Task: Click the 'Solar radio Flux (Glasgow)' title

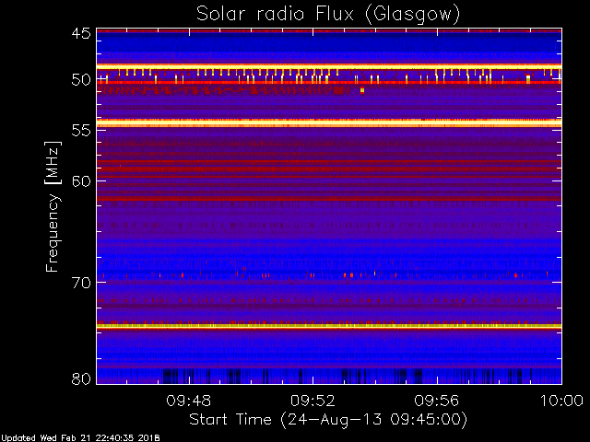Action: tap(328, 15)
